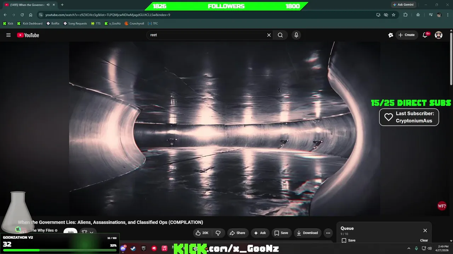The height and width of the screenshot is (254, 453).
Task: Clear the queue
Action: pos(424,240)
